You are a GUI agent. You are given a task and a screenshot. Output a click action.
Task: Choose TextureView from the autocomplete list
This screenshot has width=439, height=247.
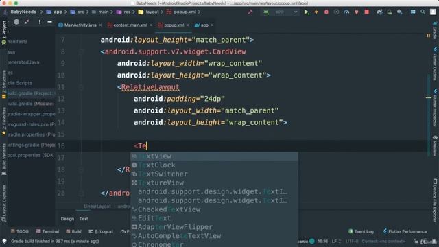pyautogui.click(x=214, y=183)
